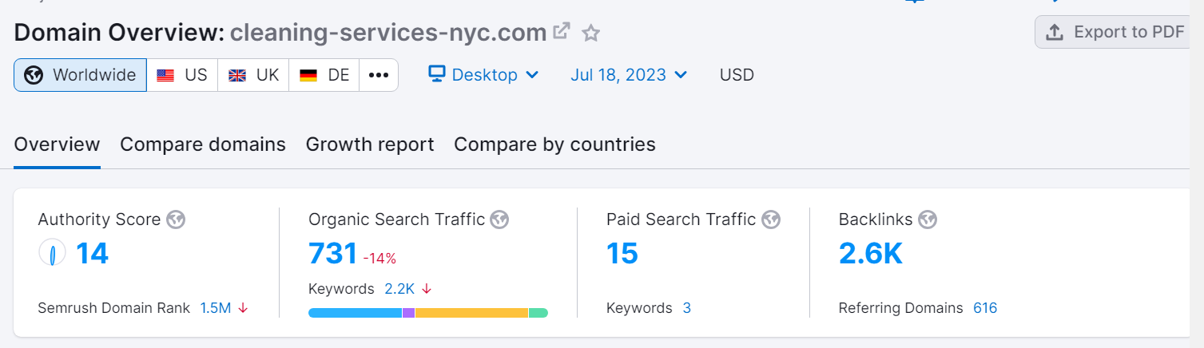Star the domain as favorite
The width and height of the screenshot is (1204, 348).
[x=590, y=33]
